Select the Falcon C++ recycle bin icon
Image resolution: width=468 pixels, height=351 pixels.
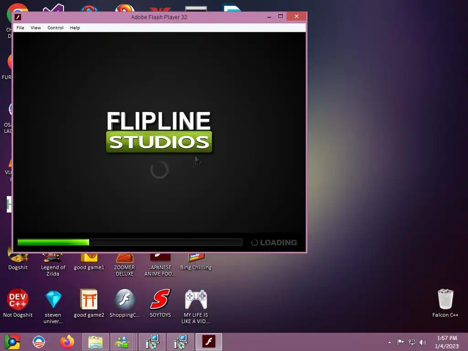tap(445, 303)
